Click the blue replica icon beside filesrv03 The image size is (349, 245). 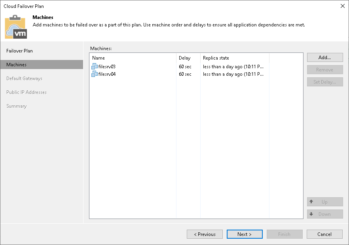[95, 66]
